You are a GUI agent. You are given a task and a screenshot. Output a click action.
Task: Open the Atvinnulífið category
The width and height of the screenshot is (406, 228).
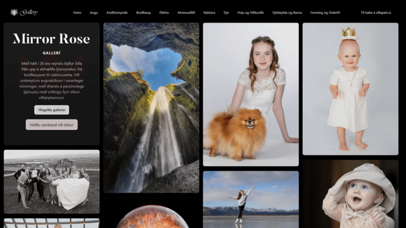(x=186, y=13)
